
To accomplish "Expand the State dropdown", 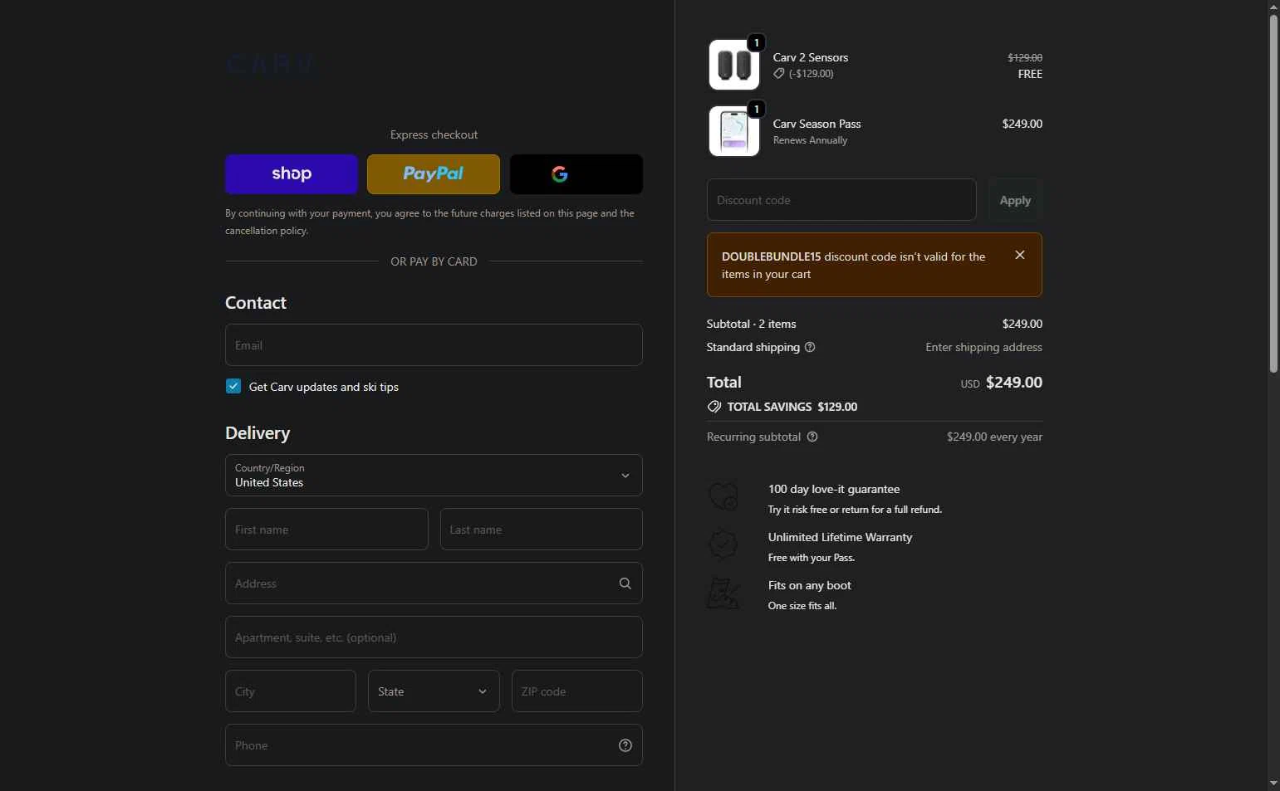I will click(434, 691).
